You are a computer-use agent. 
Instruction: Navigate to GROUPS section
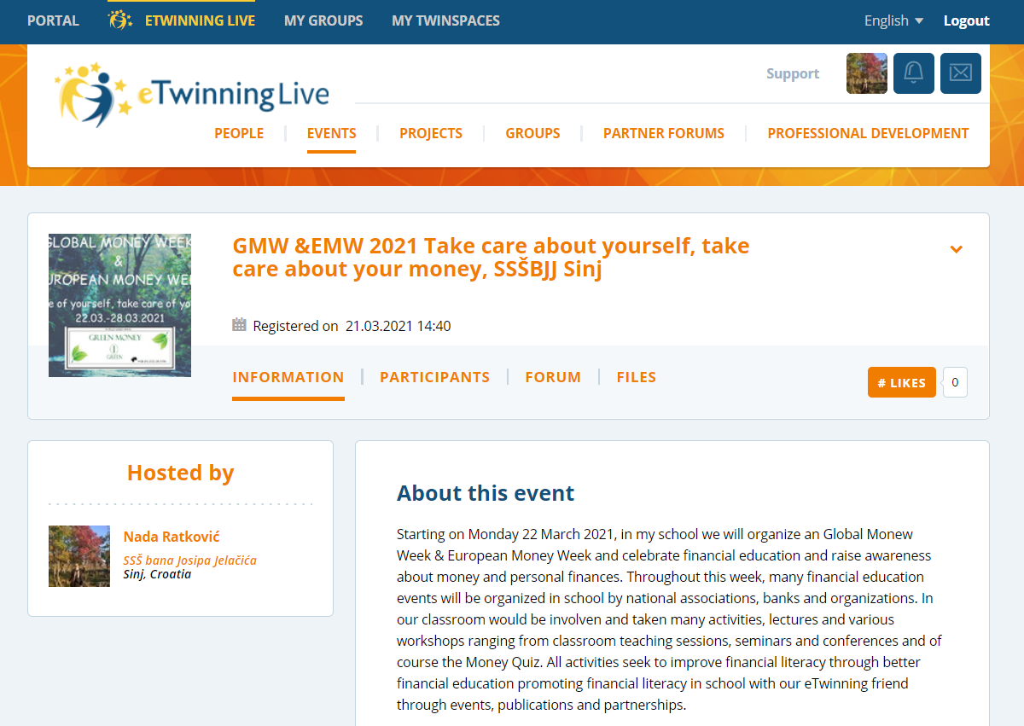pos(532,133)
